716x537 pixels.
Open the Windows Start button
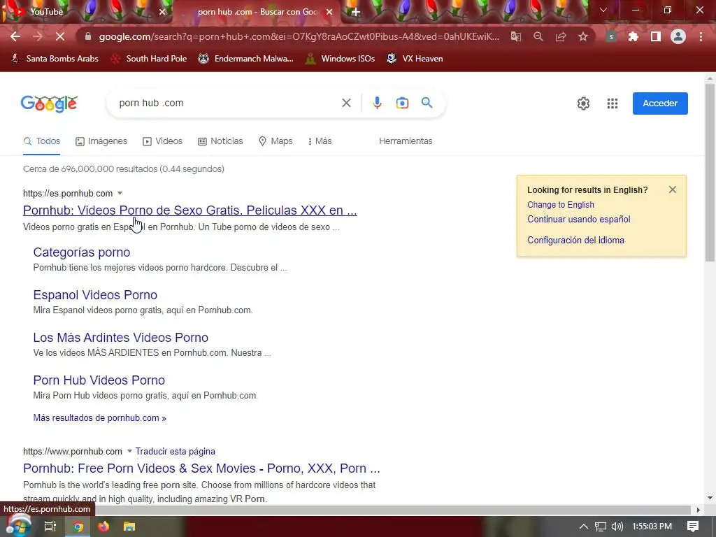coord(18,527)
